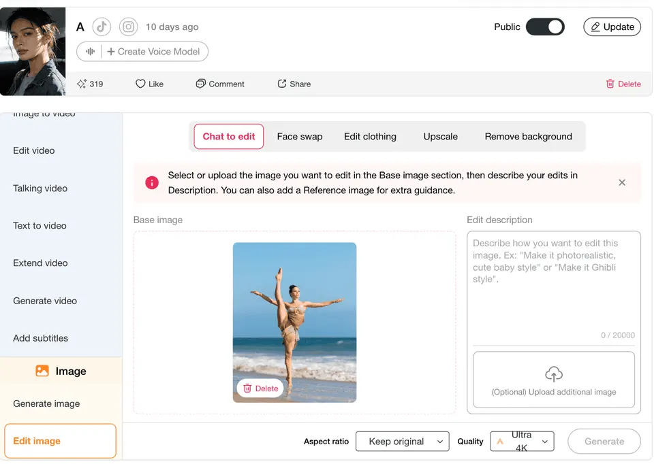Screen dimensions: 654x464
Task: Click the cloud upload icon
Action: click(x=553, y=374)
